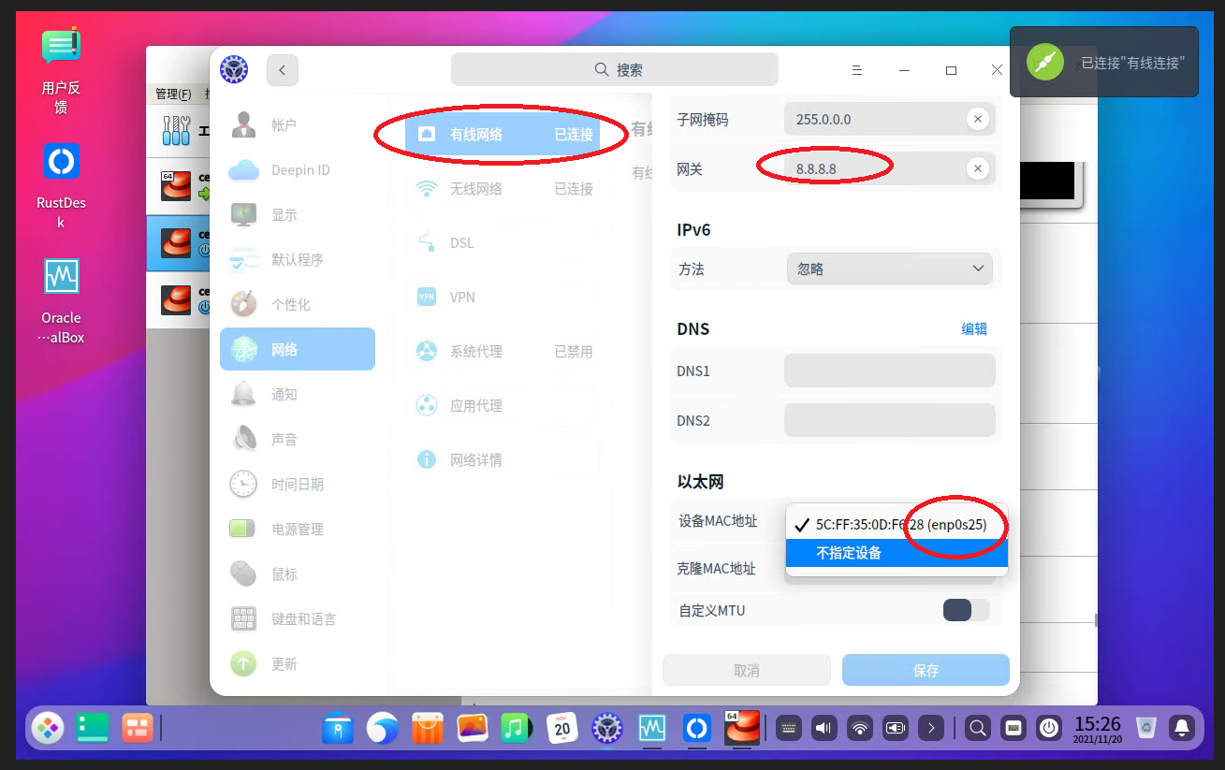Open the 帐户 (Accounts) settings section

point(298,124)
